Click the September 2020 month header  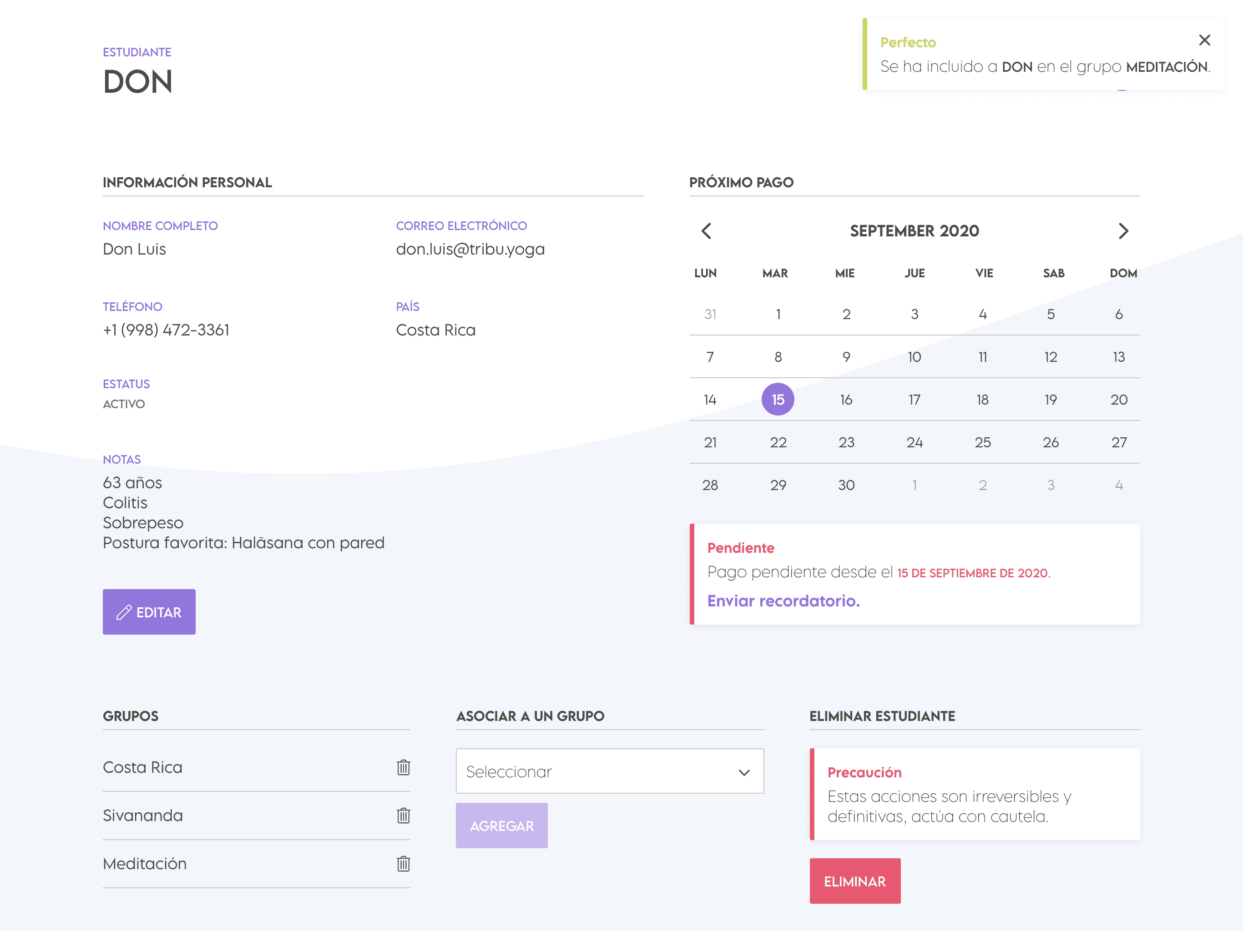click(x=914, y=231)
